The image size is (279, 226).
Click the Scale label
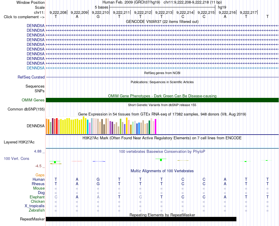[x=40, y=7]
